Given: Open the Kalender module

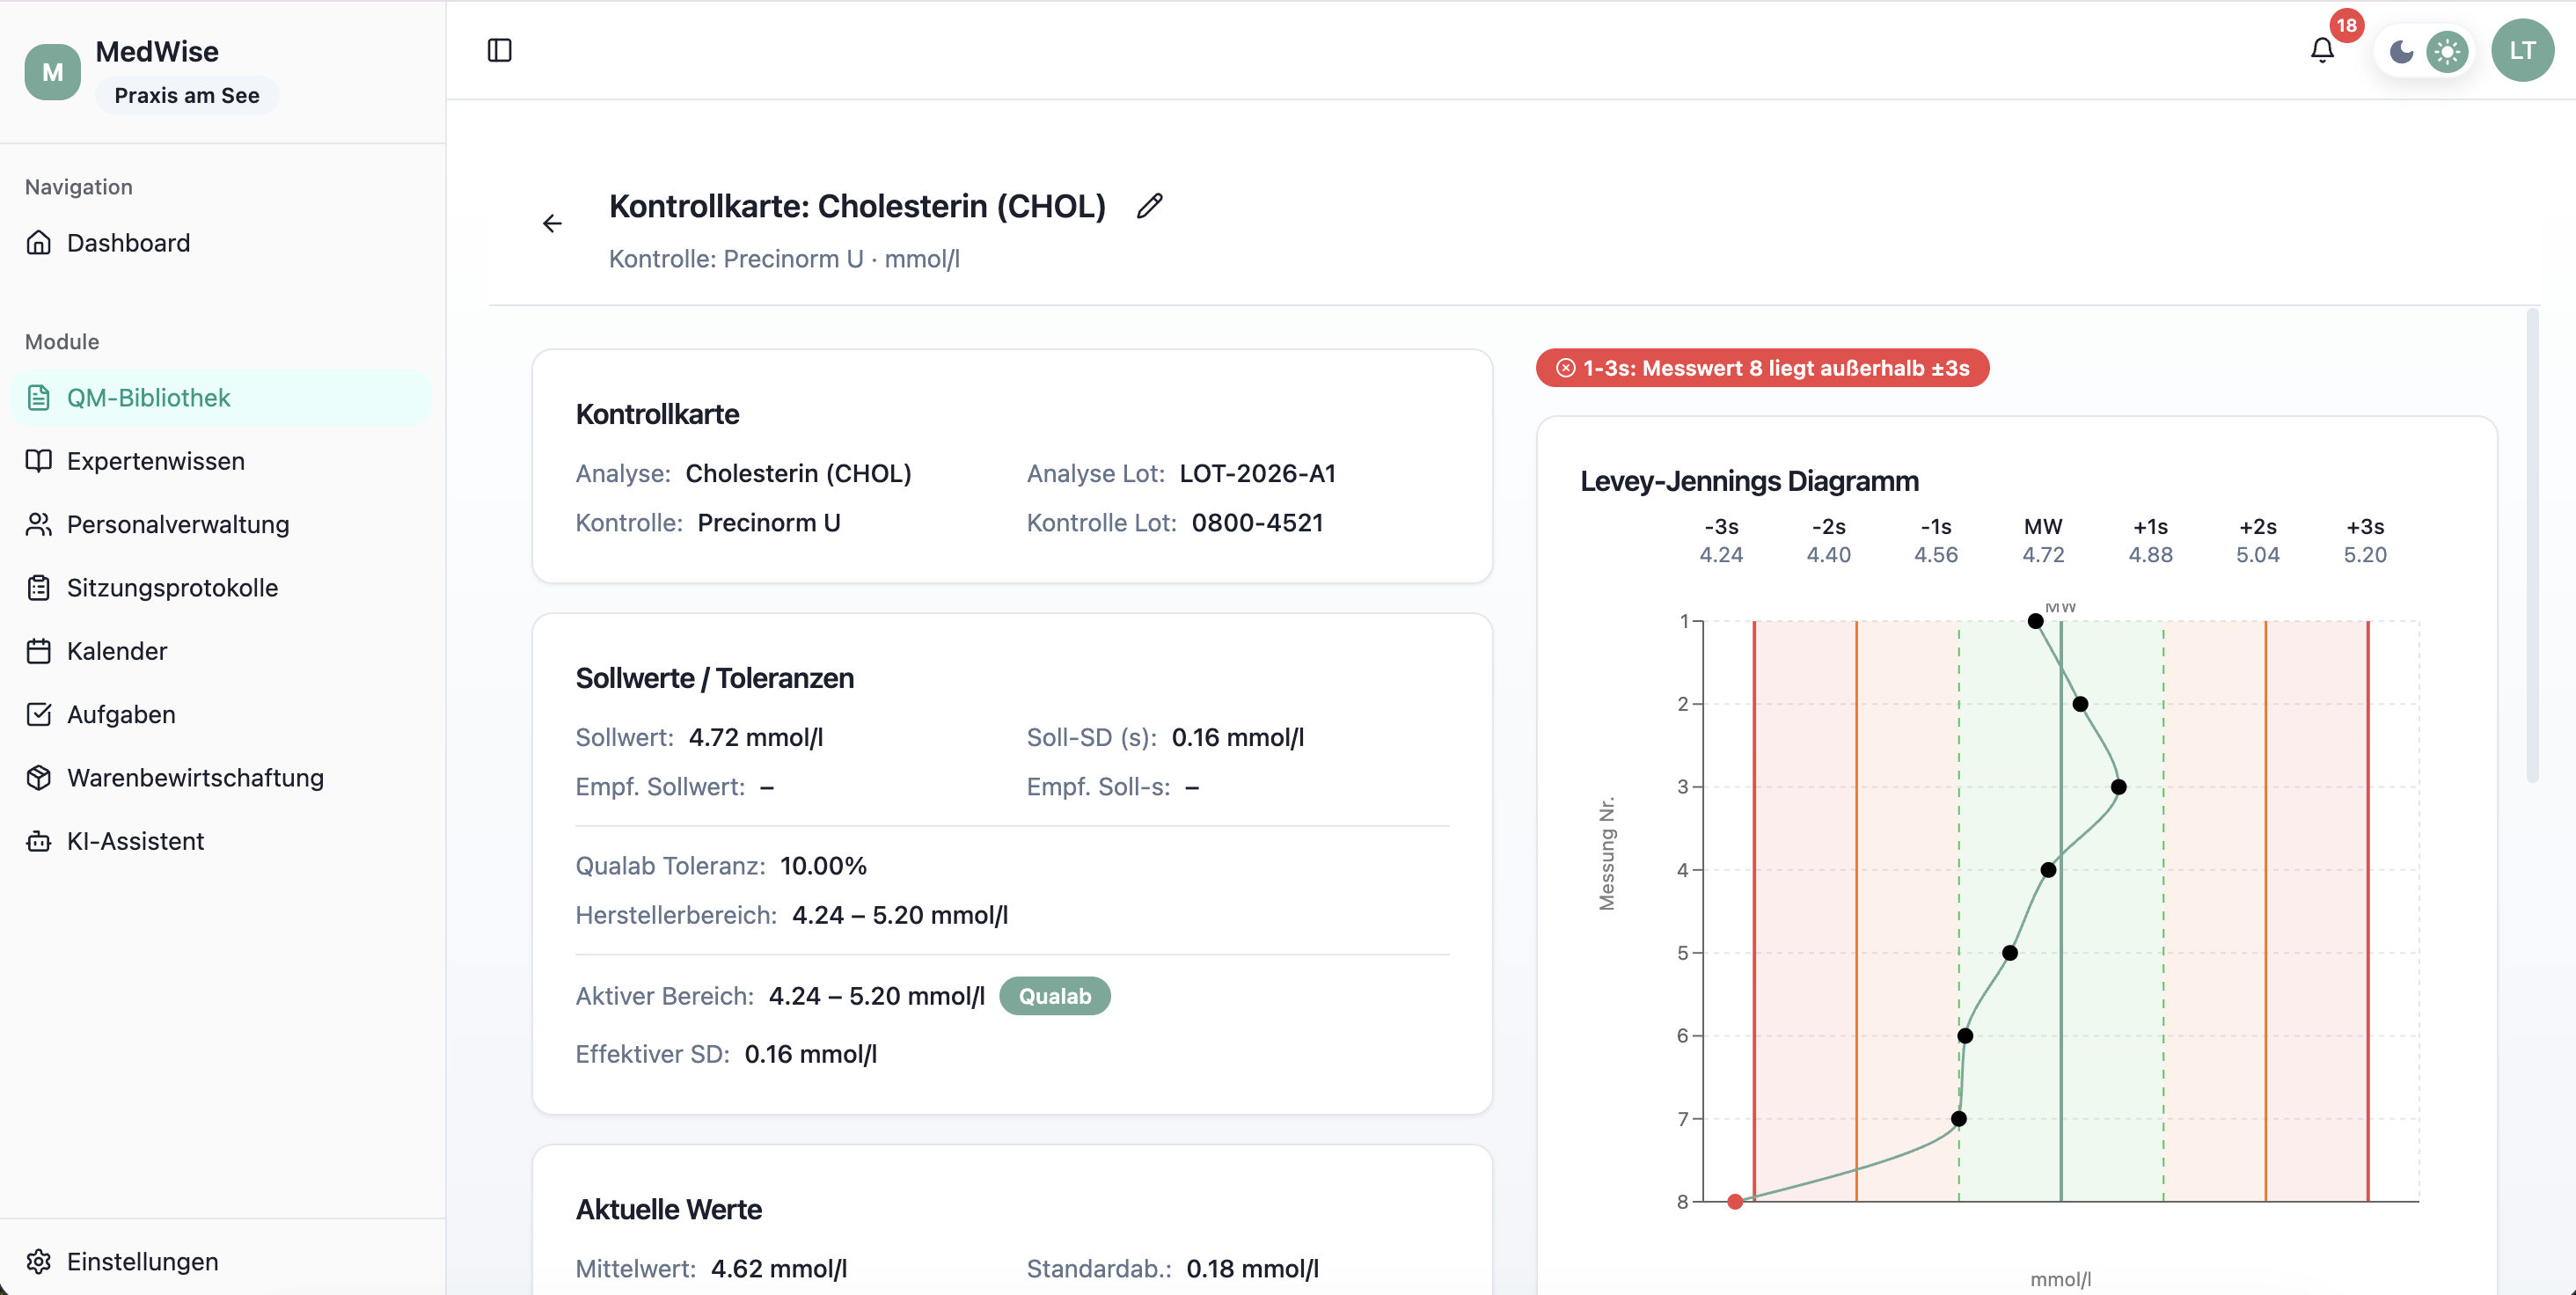Looking at the screenshot, I should click(x=117, y=651).
